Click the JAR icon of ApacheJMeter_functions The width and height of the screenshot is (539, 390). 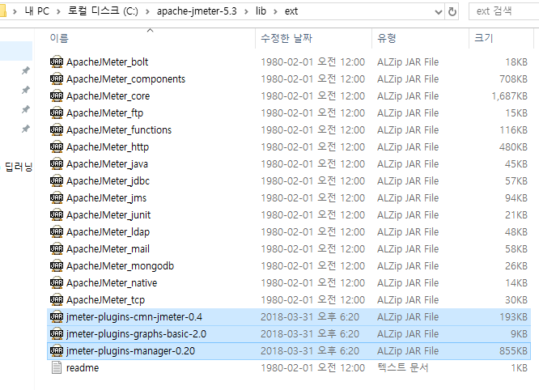tap(57, 130)
